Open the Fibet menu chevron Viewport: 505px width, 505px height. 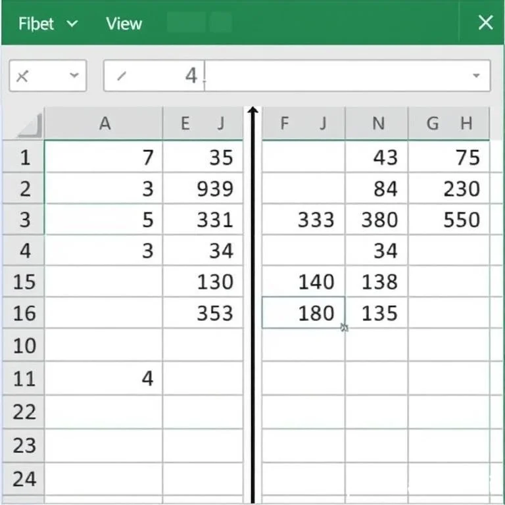pyautogui.click(x=72, y=24)
